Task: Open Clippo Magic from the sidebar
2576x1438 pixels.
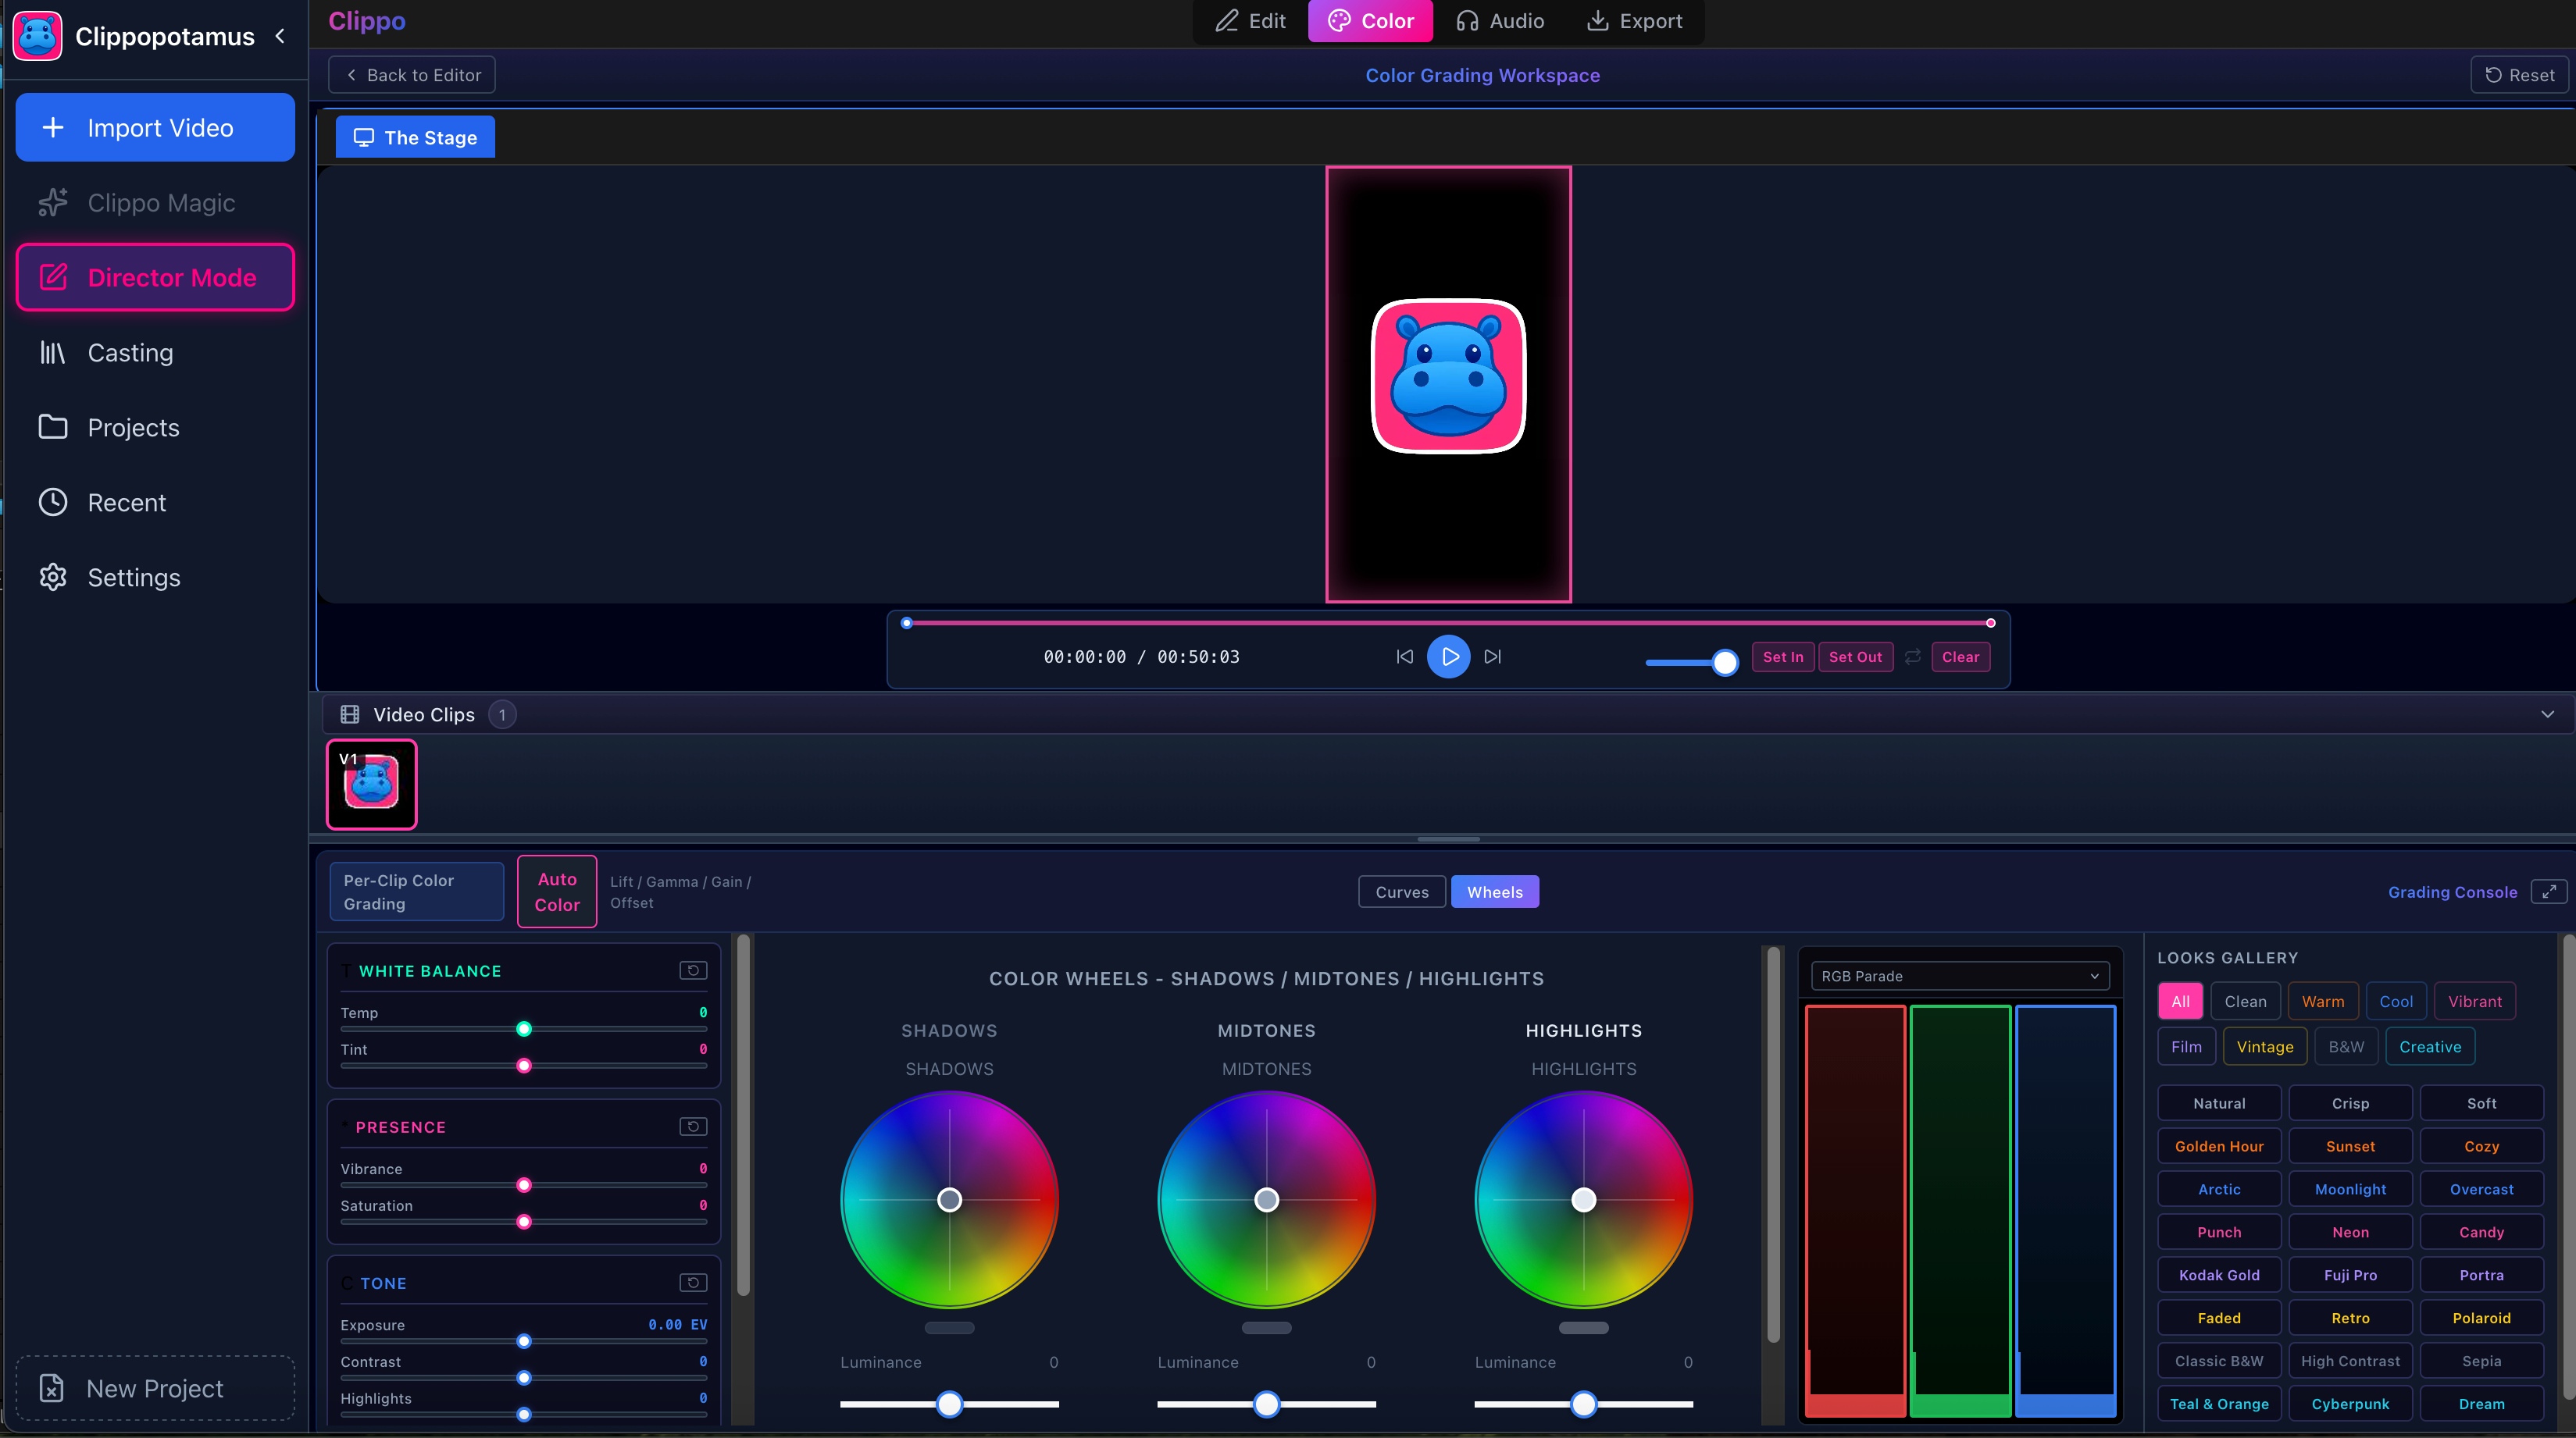Action: (155, 203)
